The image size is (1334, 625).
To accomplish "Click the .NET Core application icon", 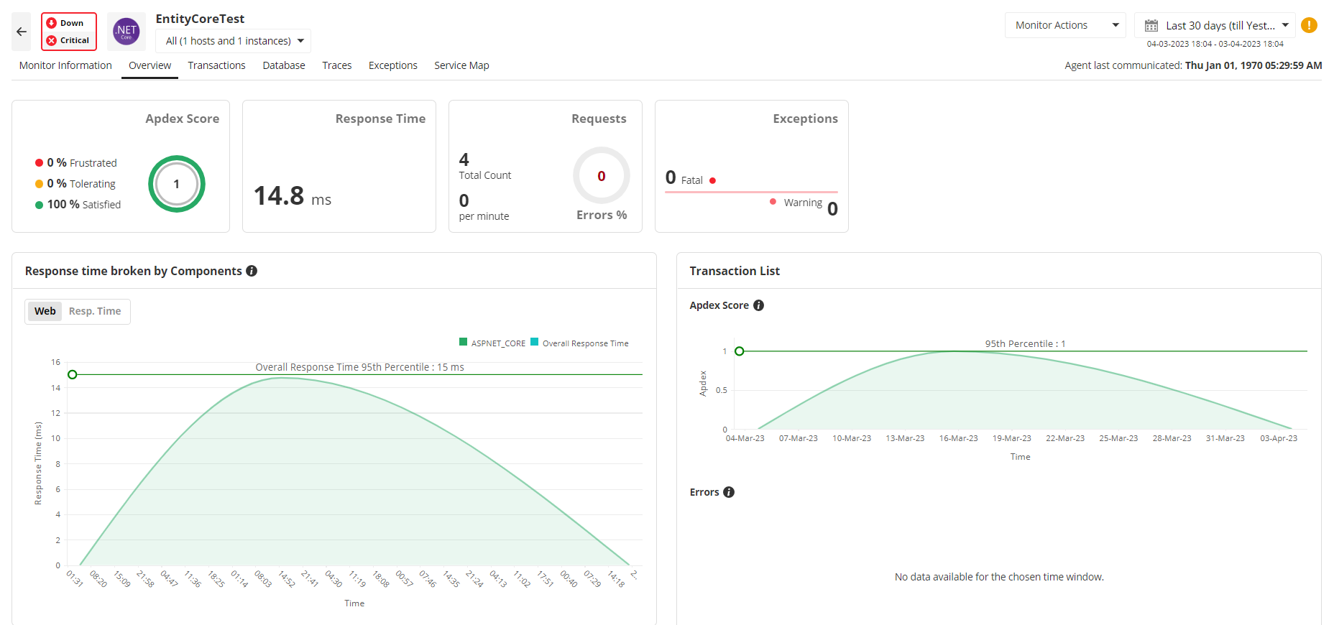I will [126, 32].
